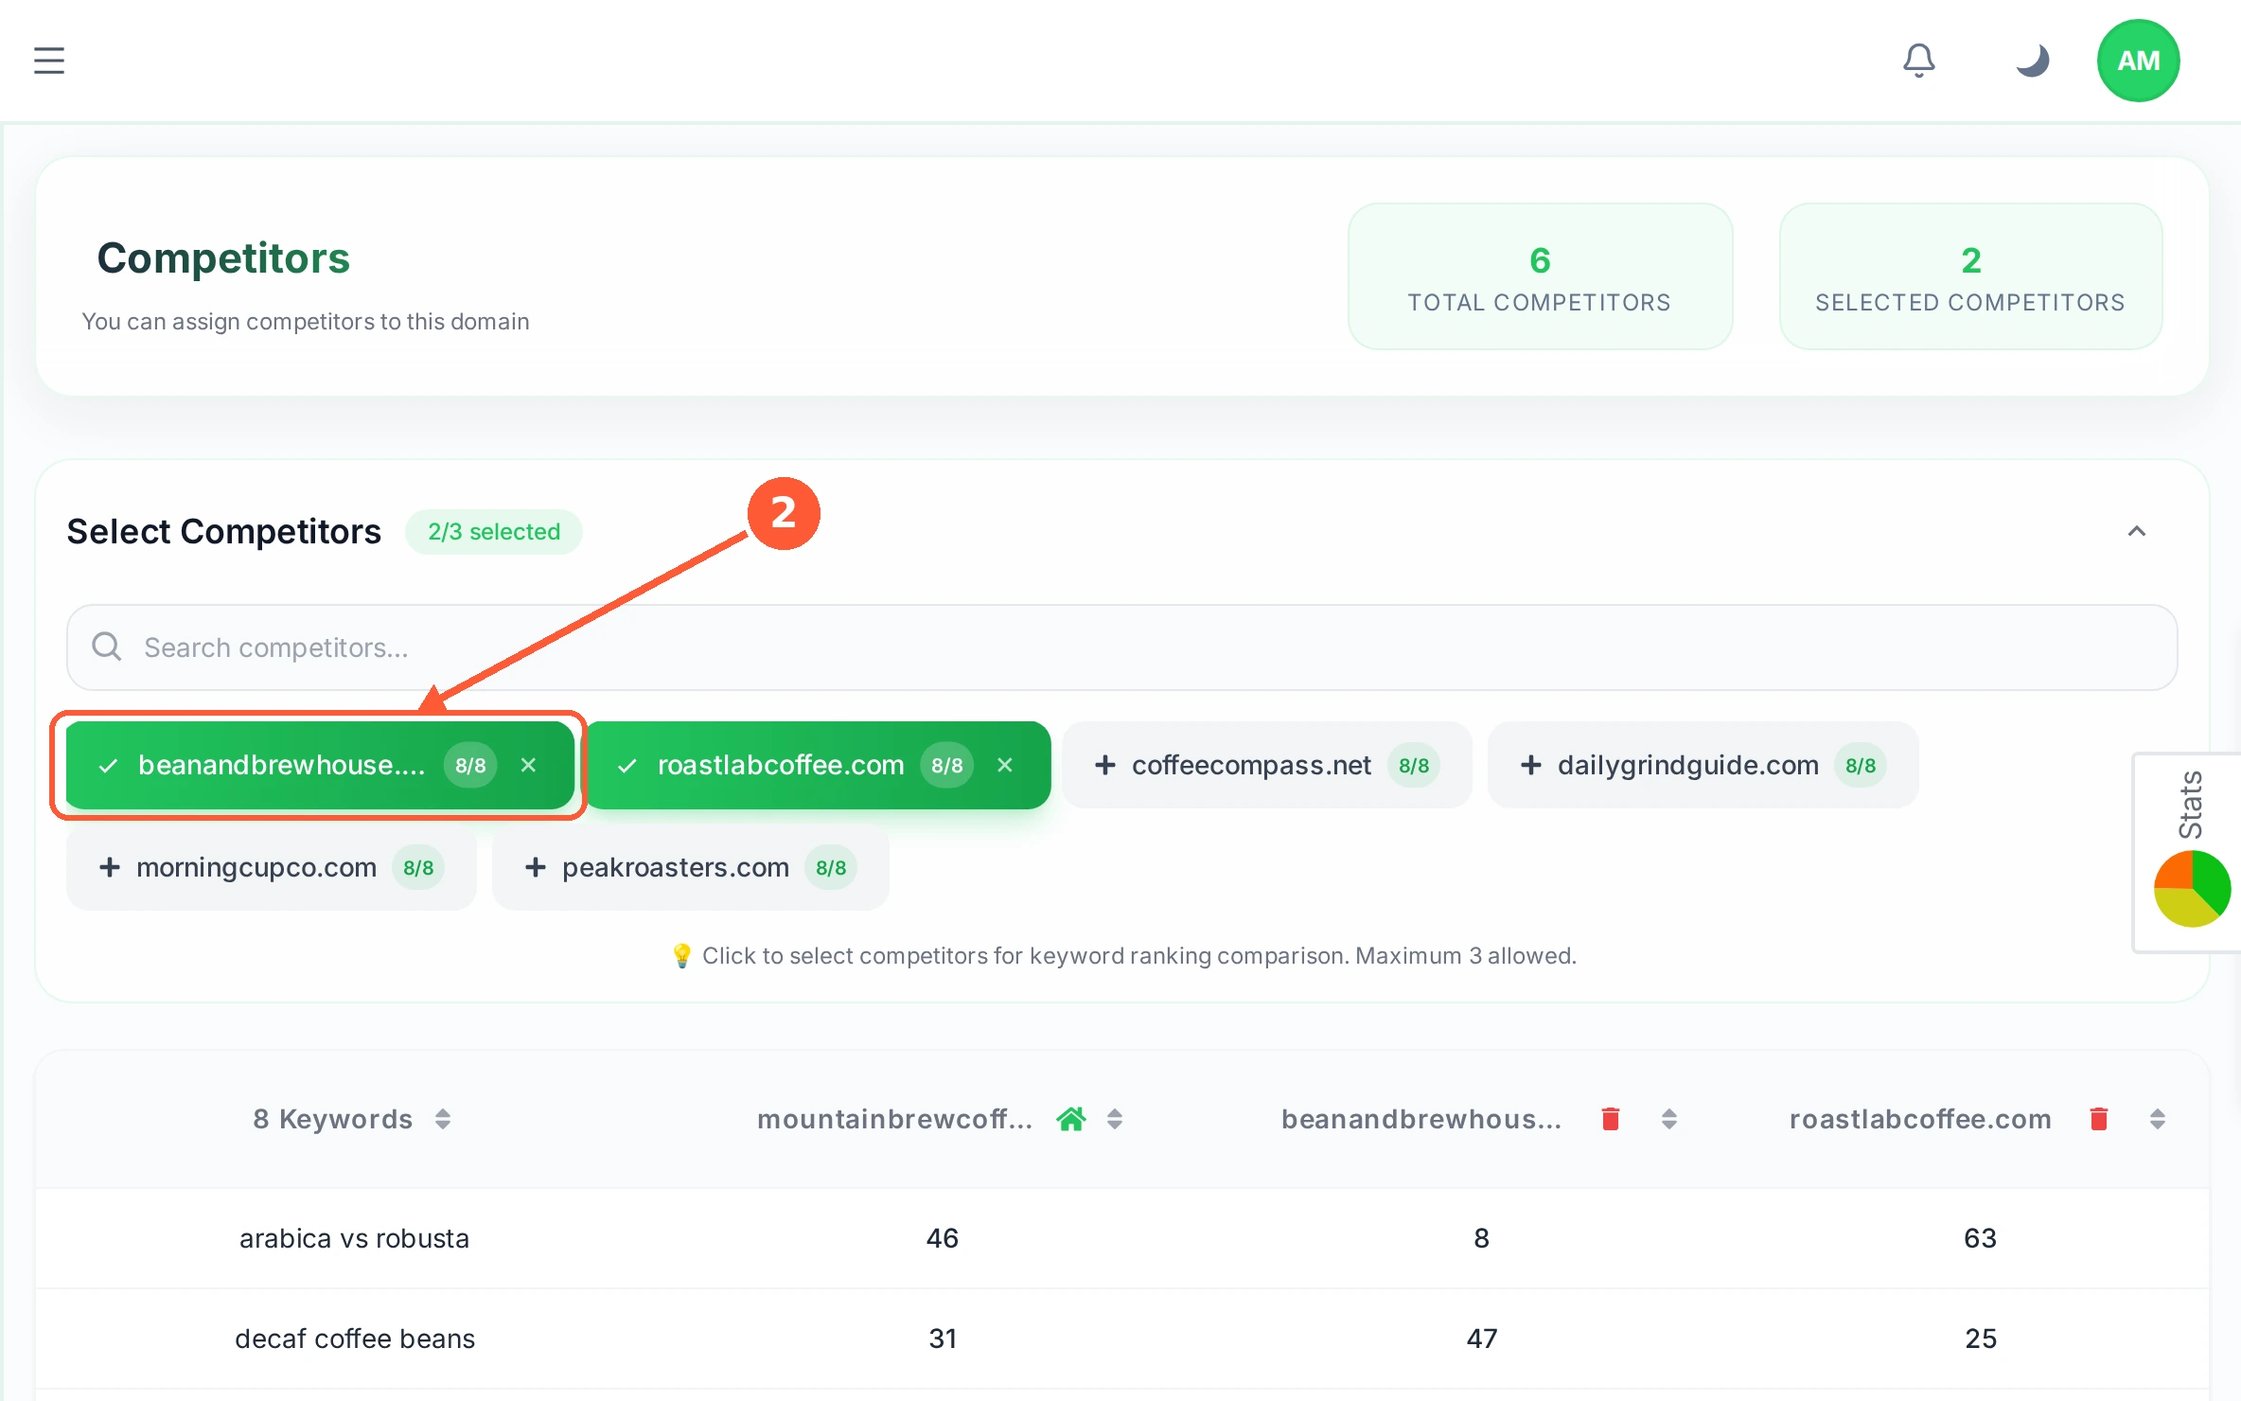The height and width of the screenshot is (1401, 2241).
Task: Focus the Search competitors field
Action: 1121,647
